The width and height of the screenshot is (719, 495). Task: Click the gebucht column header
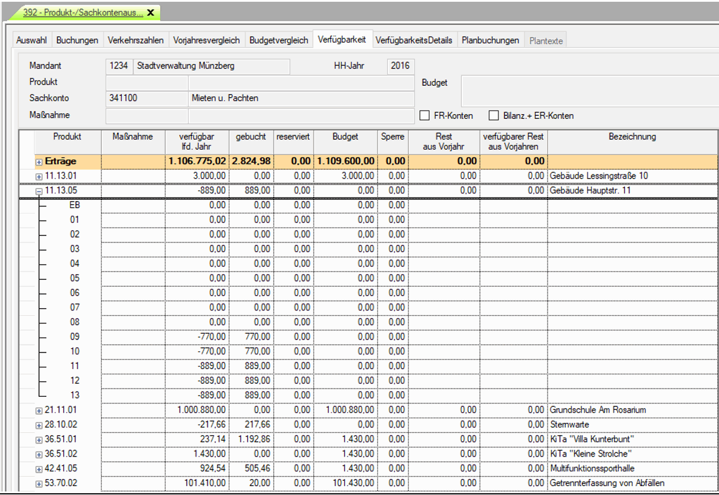[251, 137]
